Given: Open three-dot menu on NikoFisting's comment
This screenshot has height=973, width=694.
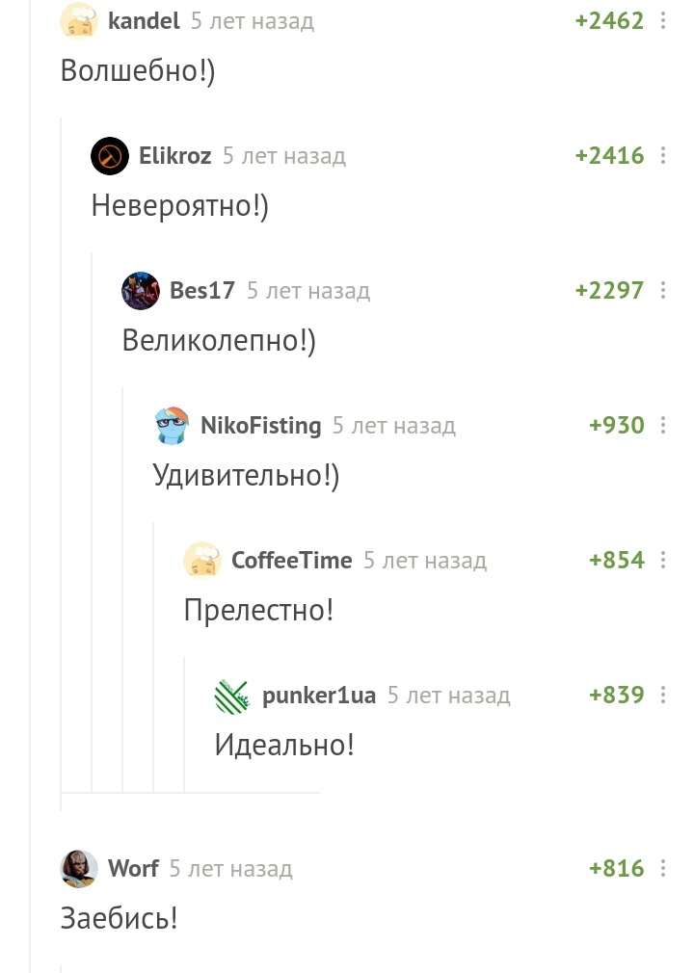Looking at the screenshot, I should click(x=663, y=425).
